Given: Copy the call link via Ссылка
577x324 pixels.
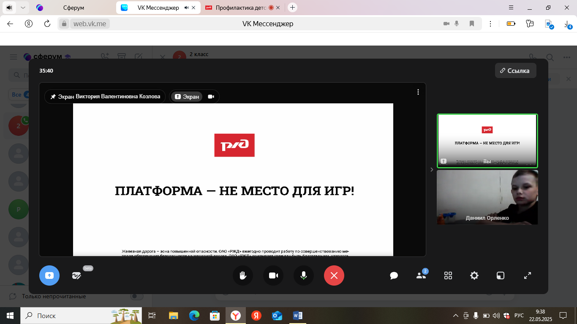Looking at the screenshot, I should click(x=515, y=70).
